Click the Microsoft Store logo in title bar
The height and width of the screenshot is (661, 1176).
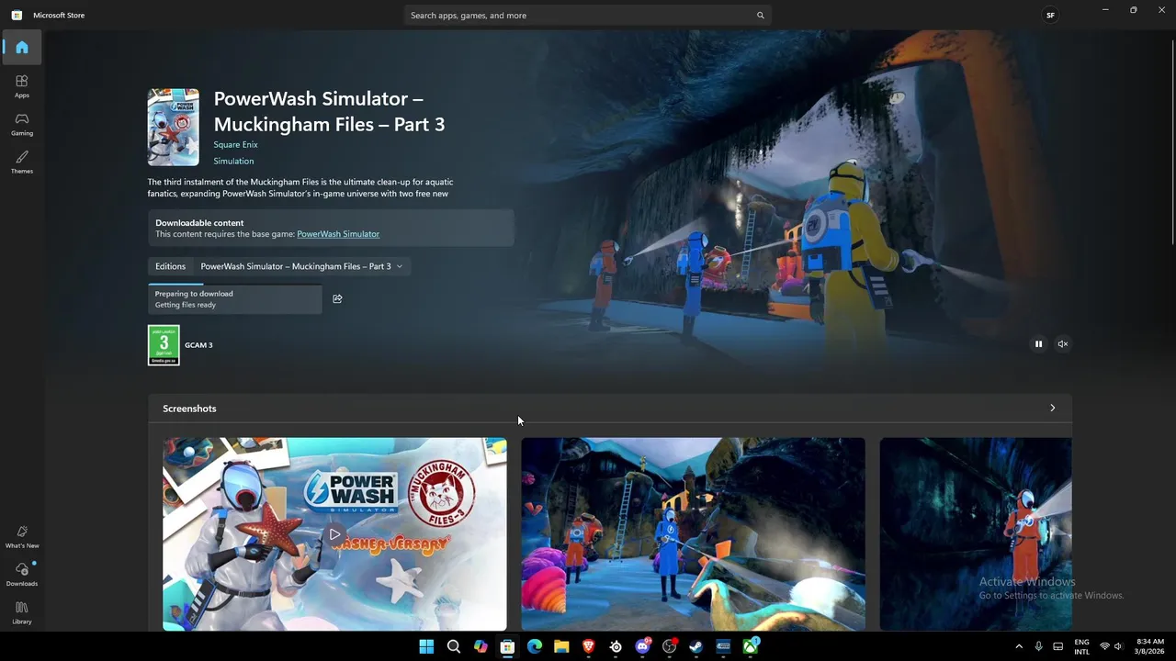(x=17, y=15)
